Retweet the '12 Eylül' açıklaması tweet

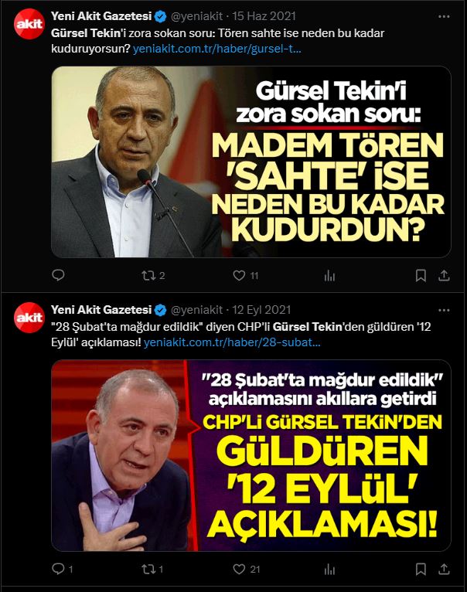(152, 569)
